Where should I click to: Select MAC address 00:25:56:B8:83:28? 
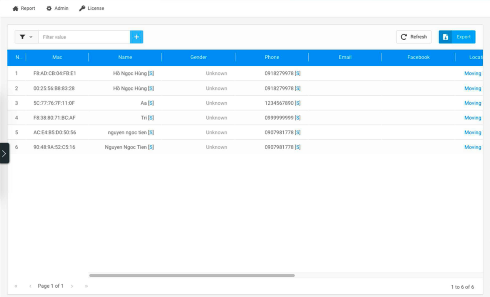coord(54,88)
